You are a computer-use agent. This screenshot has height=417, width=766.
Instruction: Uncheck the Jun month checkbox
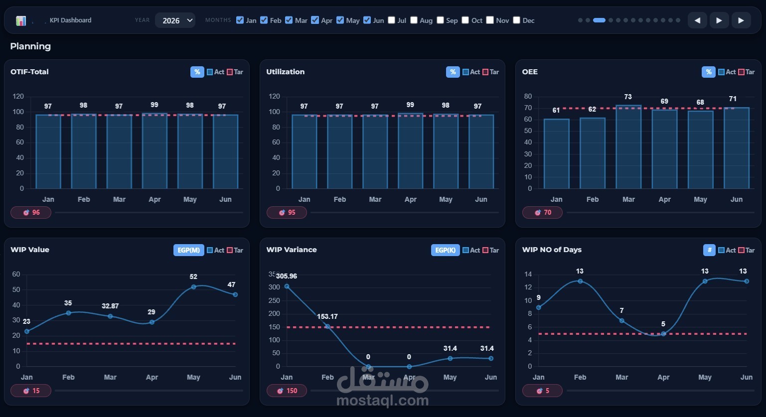[367, 20]
